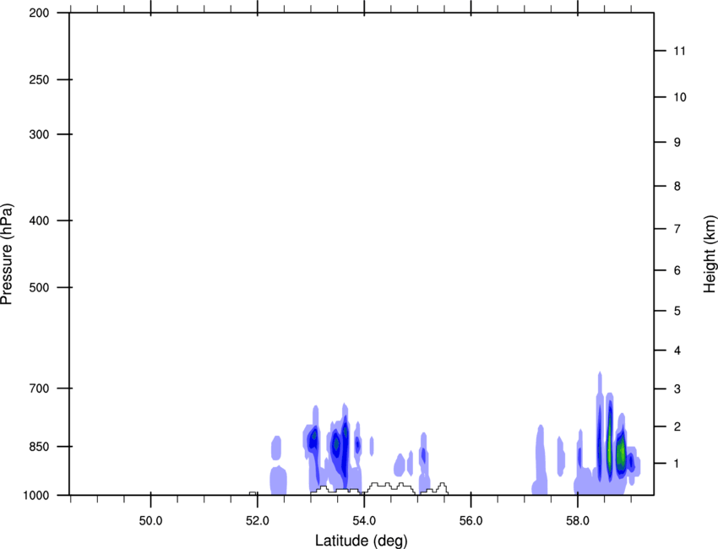Click the 52.0 latitude tick label

point(258,521)
